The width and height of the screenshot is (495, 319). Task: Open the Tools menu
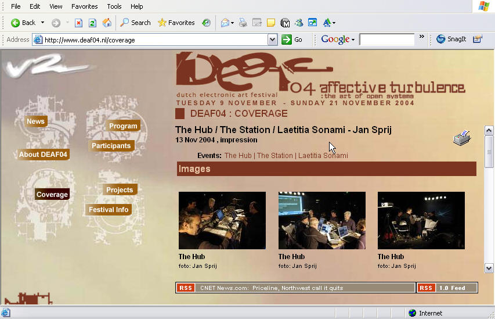click(114, 6)
